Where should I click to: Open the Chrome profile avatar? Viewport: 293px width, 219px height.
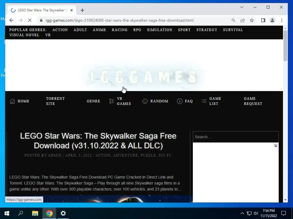pyautogui.click(x=272, y=20)
